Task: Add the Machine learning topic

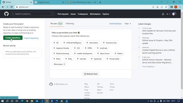Action: (61, 54)
